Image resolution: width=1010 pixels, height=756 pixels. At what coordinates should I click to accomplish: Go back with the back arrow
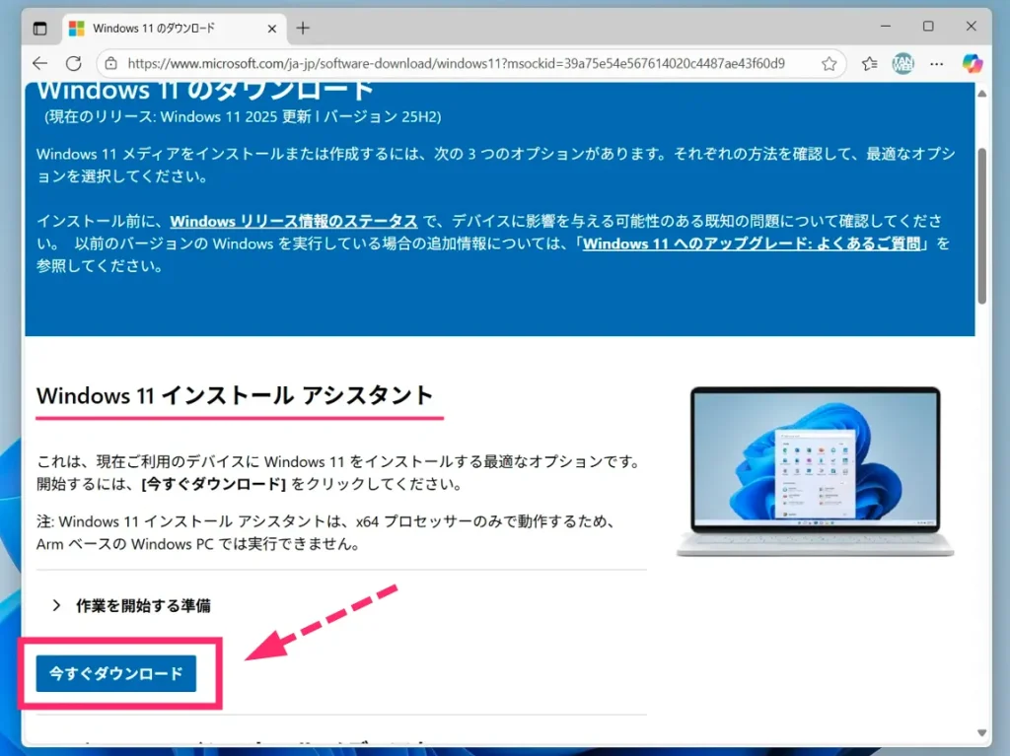point(39,63)
